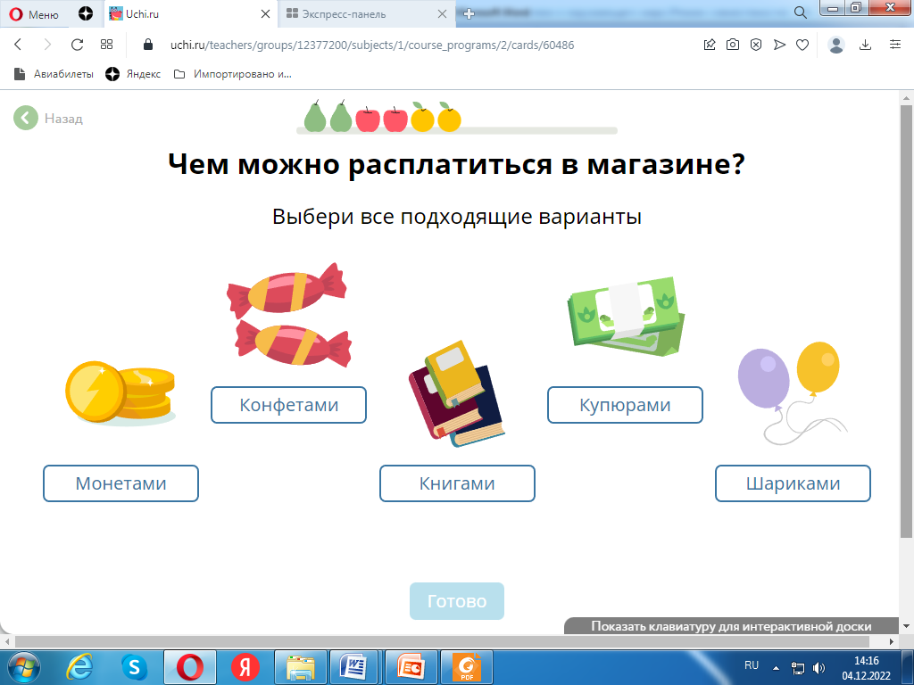Open the Opera Меню dropdown
Viewport: 914px width, 685px height.
(34, 14)
